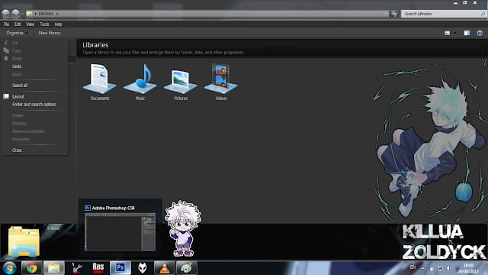Select the Adobe Photoshop CS6 preview thumbnail
The width and height of the screenshot is (488, 275).
point(120,231)
